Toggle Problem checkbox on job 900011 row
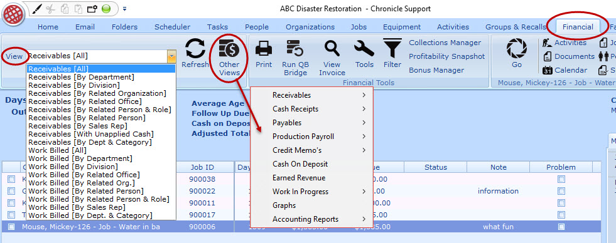This screenshot has width=616, height=243. (x=561, y=203)
